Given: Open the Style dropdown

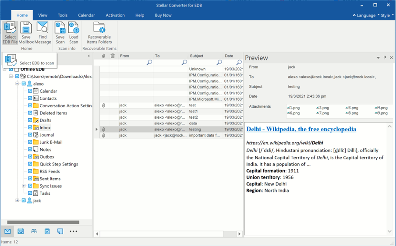Looking at the screenshot, I should [x=387, y=15].
